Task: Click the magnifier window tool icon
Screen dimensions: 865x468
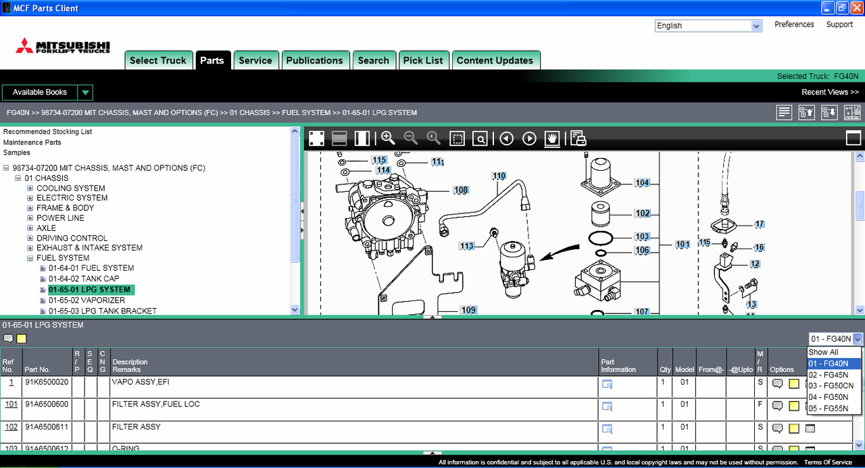Action: click(x=480, y=138)
